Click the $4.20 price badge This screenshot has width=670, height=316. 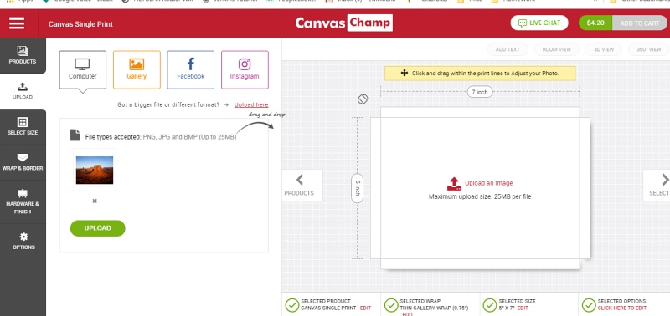pyautogui.click(x=595, y=23)
